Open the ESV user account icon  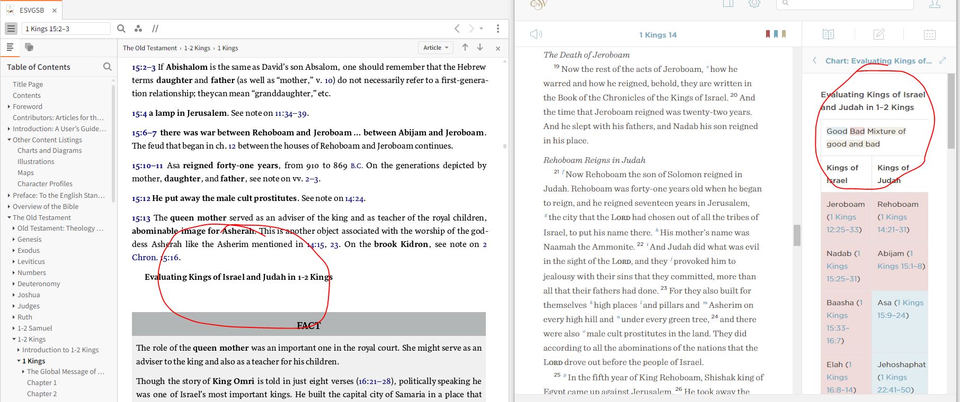pyautogui.click(x=935, y=4)
